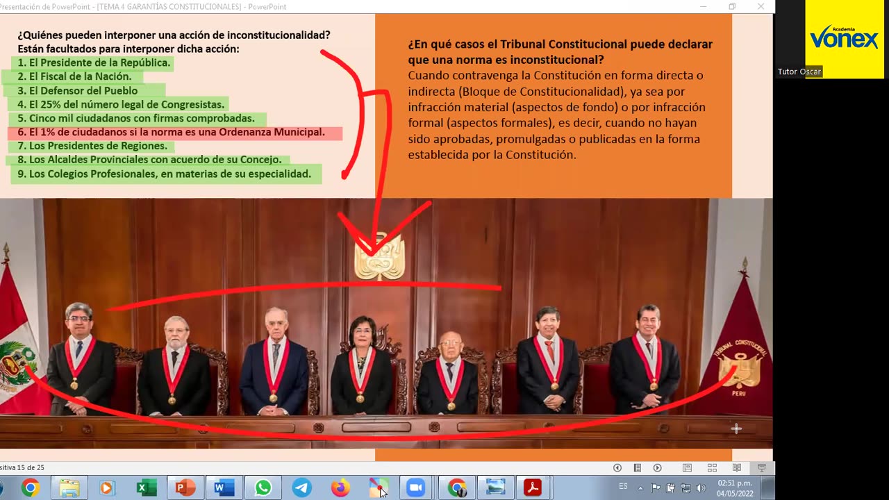Open Google Chrome from the taskbar
The image size is (889, 500).
coord(30,488)
